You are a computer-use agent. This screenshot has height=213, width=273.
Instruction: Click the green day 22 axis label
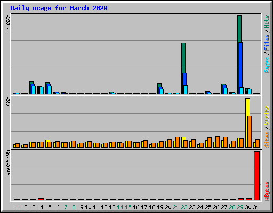[x=184, y=207]
